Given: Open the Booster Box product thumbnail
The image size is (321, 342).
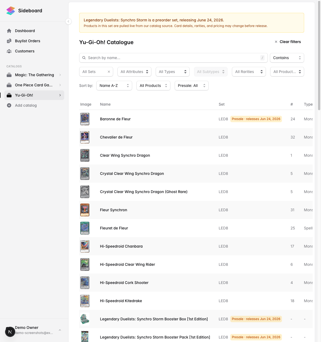Looking at the screenshot, I should point(85,319).
